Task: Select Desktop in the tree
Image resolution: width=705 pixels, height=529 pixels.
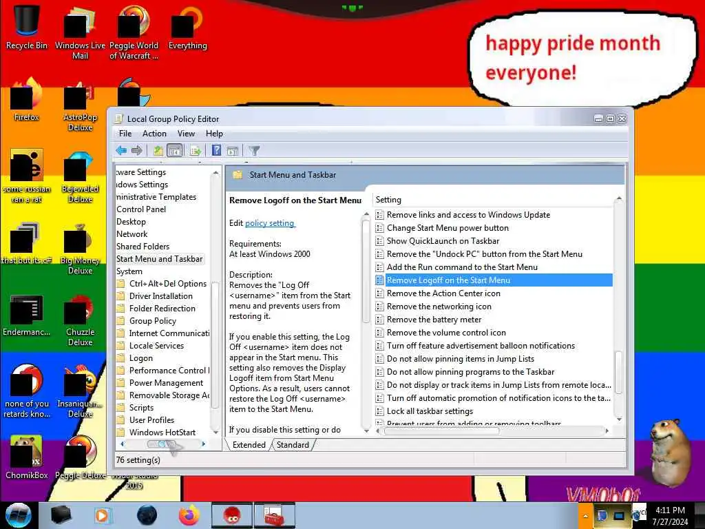Action: [x=131, y=222]
